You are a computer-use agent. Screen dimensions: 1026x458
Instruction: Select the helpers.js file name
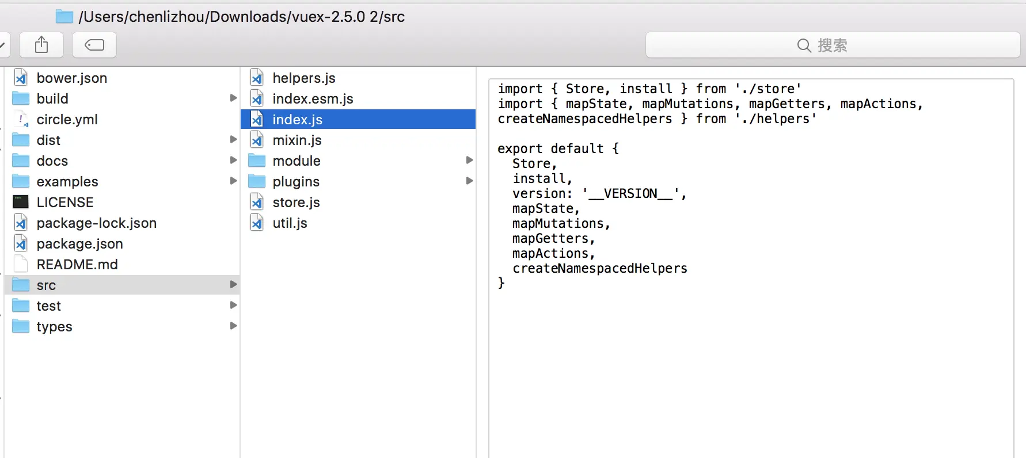[x=304, y=78]
